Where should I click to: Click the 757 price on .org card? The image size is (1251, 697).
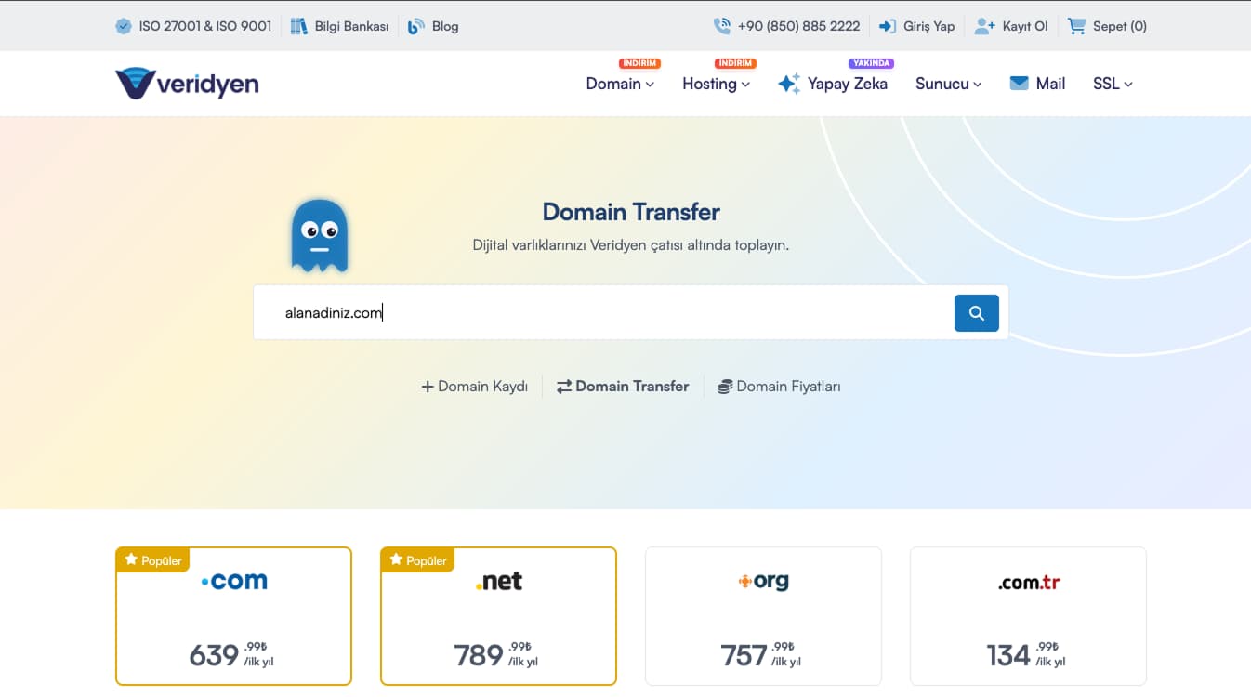[744, 655]
